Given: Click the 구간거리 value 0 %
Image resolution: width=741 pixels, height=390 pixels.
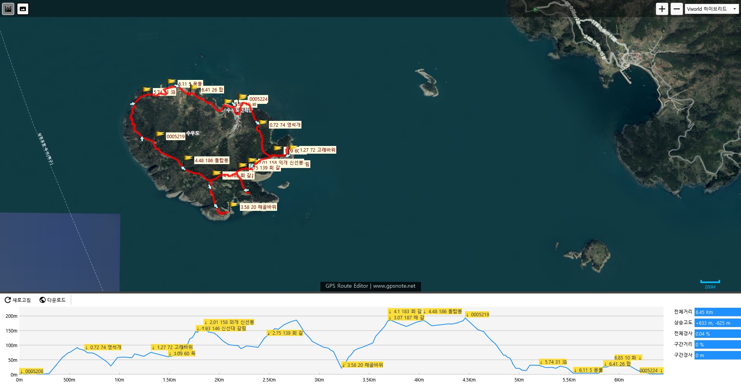Looking at the screenshot, I should pyautogui.click(x=717, y=344).
